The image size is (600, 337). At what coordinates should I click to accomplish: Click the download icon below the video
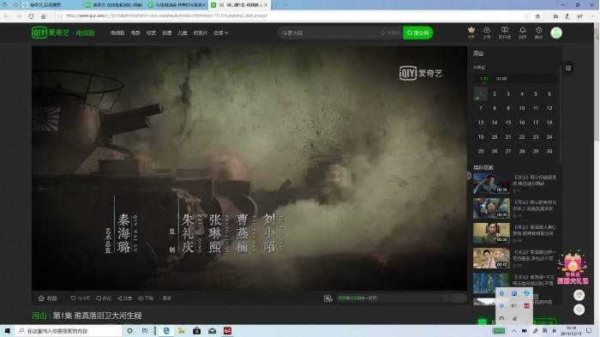pos(141,298)
